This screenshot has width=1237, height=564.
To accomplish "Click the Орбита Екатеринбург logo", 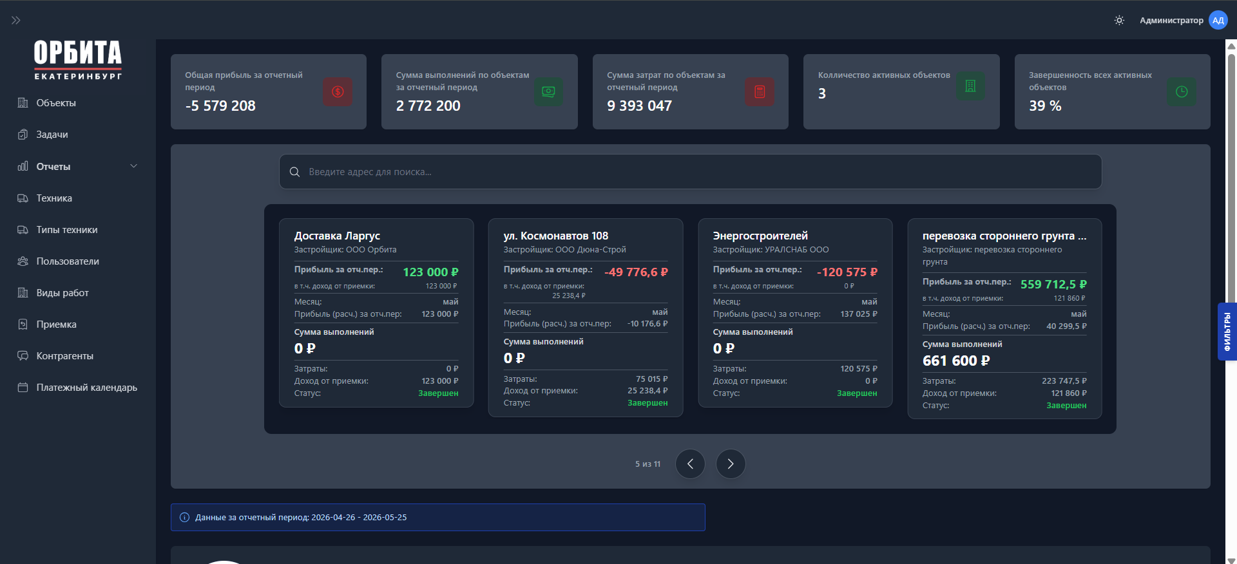I will [78, 60].
